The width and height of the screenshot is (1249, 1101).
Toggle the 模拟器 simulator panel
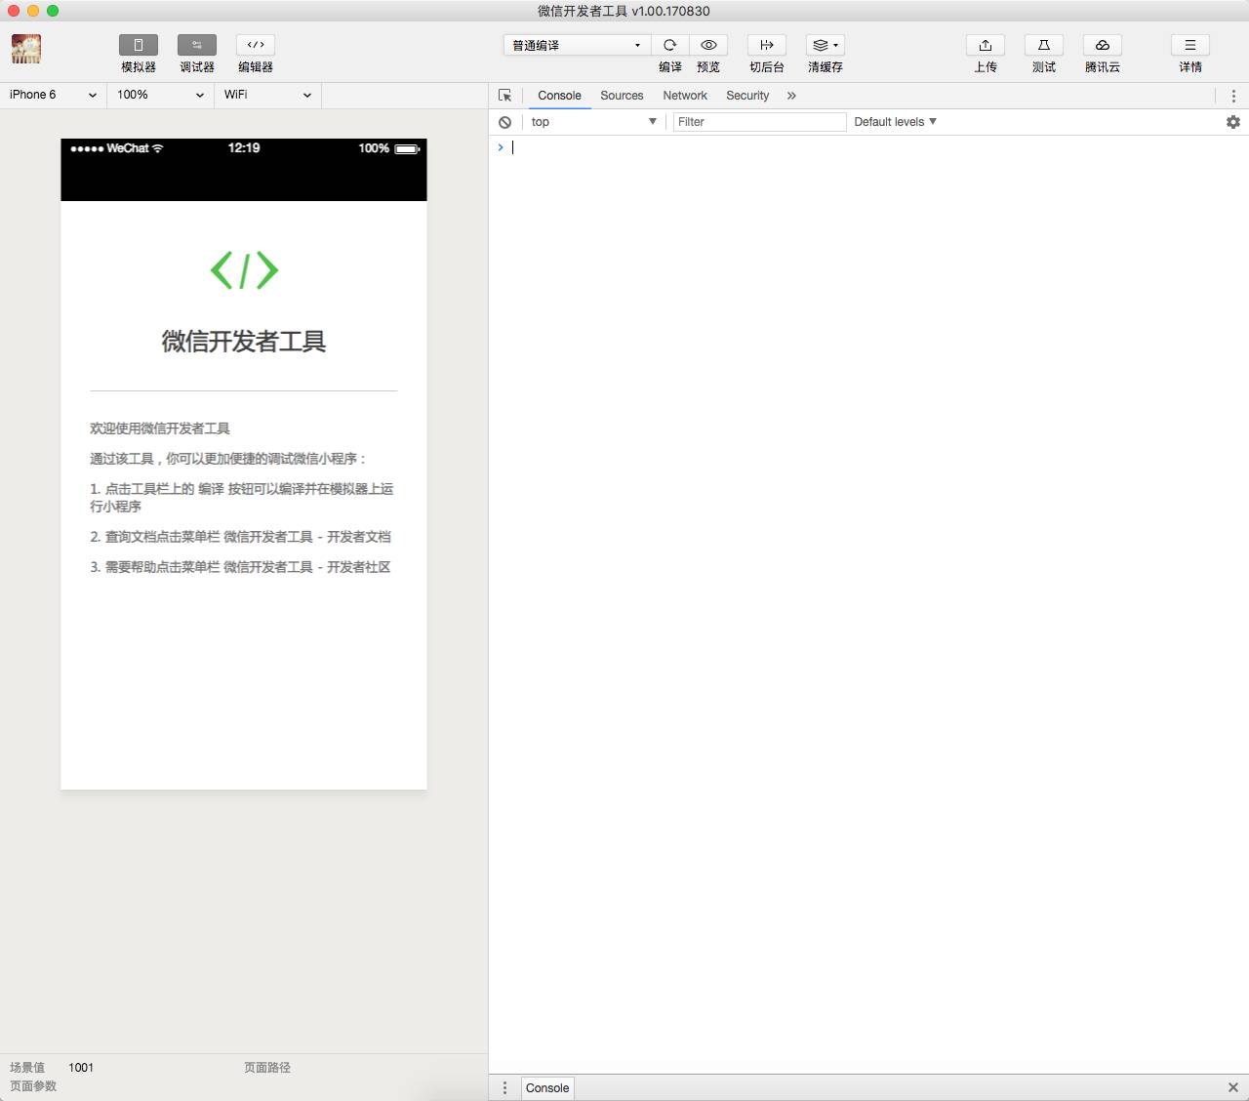pos(139,45)
